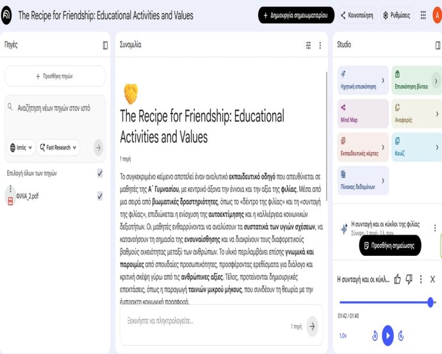
Task: Change the 1,0x playback speed
Action: pyautogui.click(x=343, y=335)
